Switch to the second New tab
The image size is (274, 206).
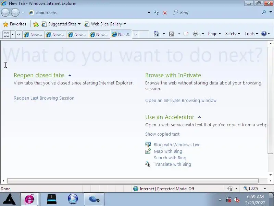pyautogui.click(x=55, y=35)
